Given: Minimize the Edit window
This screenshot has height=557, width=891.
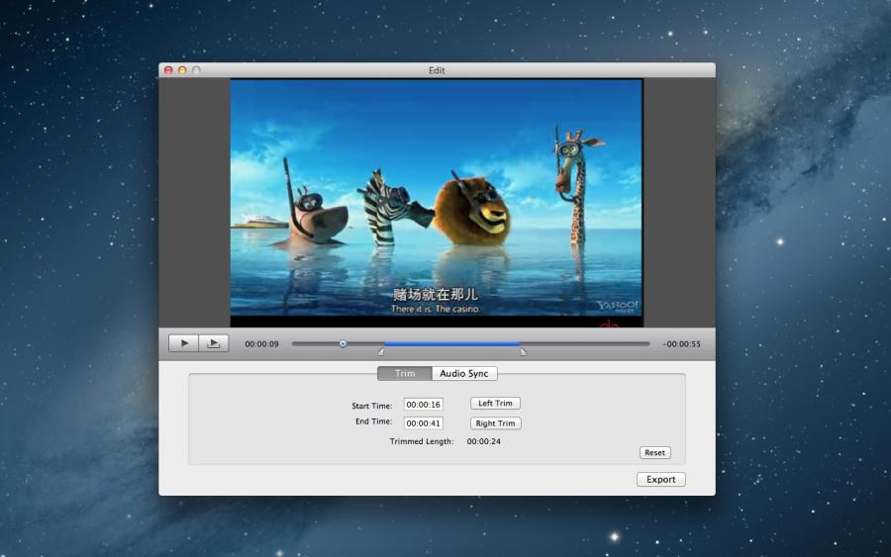Looking at the screenshot, I should (182, 70).
